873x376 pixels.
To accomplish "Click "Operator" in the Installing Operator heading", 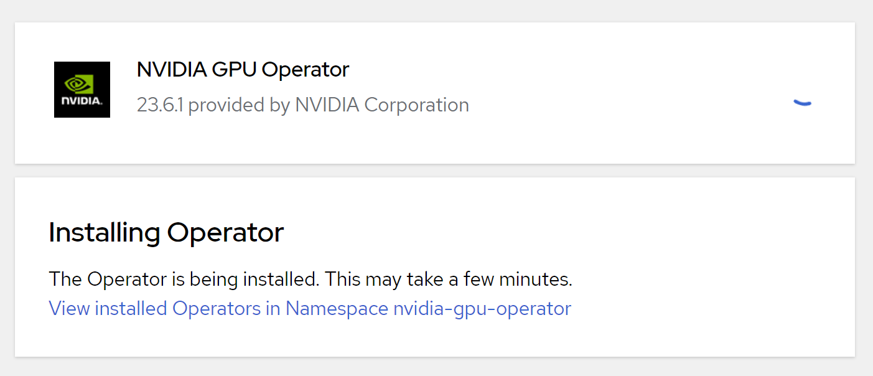I will (x=225, y=232).
